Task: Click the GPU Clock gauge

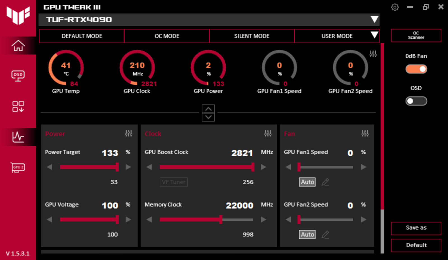Action: (x=137, y=68)
